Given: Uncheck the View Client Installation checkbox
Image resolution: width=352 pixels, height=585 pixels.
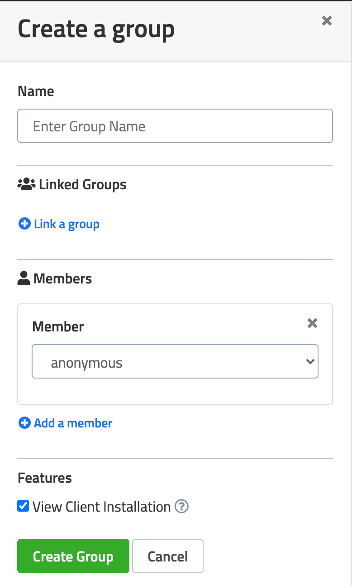Looking at the screenshot, I should [x=23, y=506].
